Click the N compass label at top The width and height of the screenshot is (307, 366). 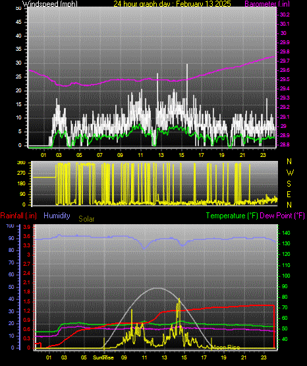(289, 162)
